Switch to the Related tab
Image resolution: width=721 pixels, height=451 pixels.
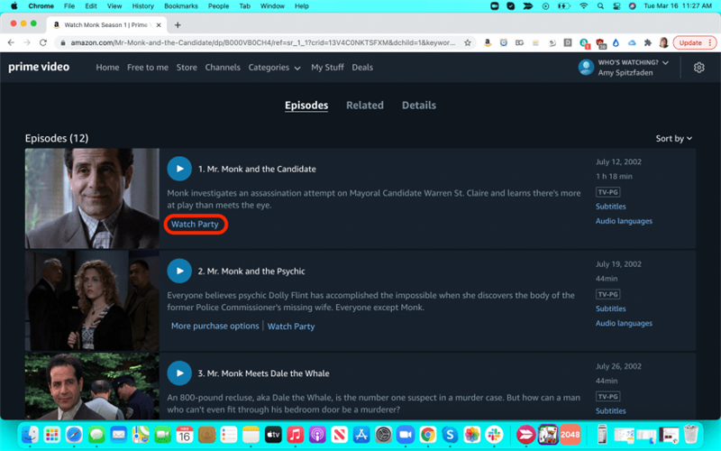tap(365, 106)
